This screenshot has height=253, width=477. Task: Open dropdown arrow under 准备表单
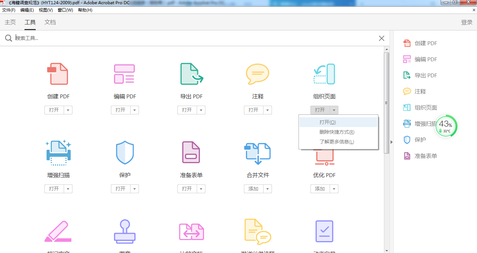[x=201, y=189]
